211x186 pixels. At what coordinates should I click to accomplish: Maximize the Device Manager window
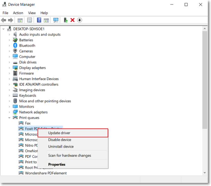click(186, 5)
